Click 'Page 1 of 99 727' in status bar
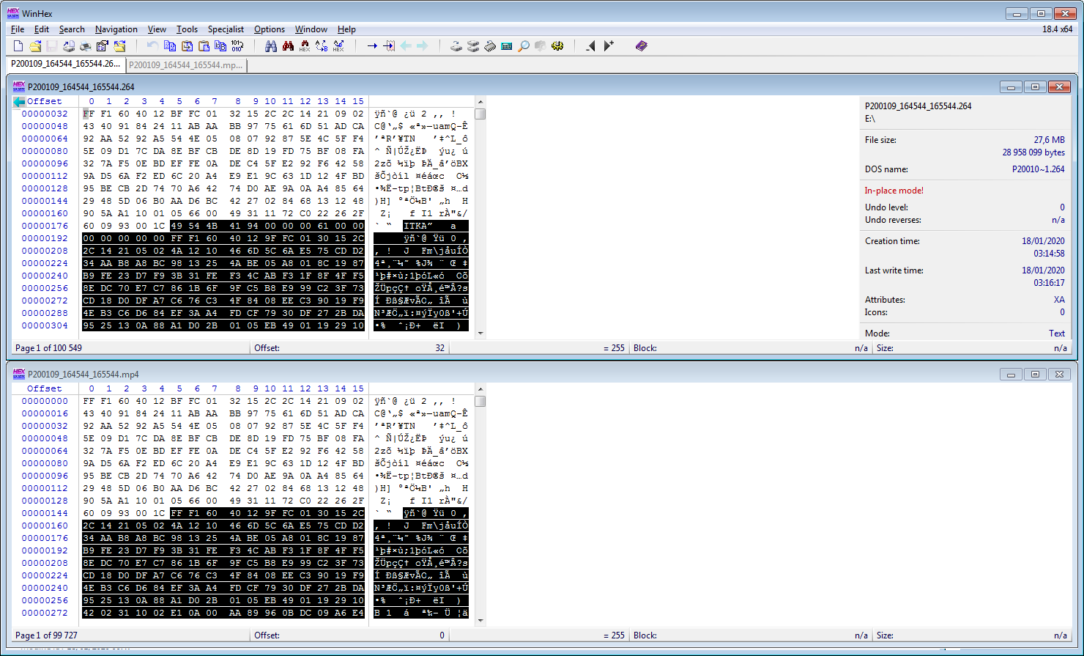The width and height of the screenshot is (1084, 656). 46,635
